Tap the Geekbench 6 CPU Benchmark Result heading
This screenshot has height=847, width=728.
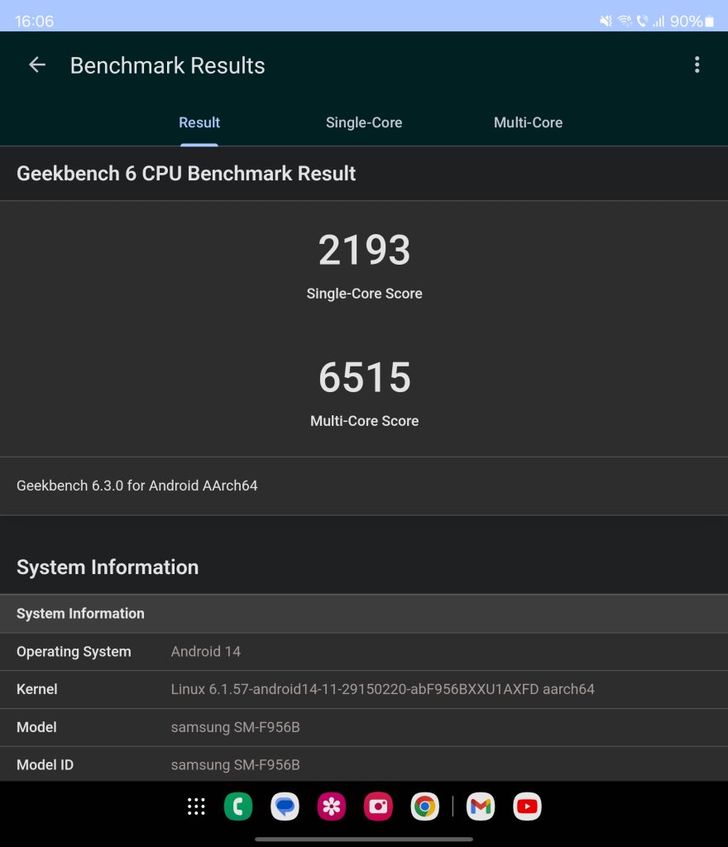click(186, 174)
